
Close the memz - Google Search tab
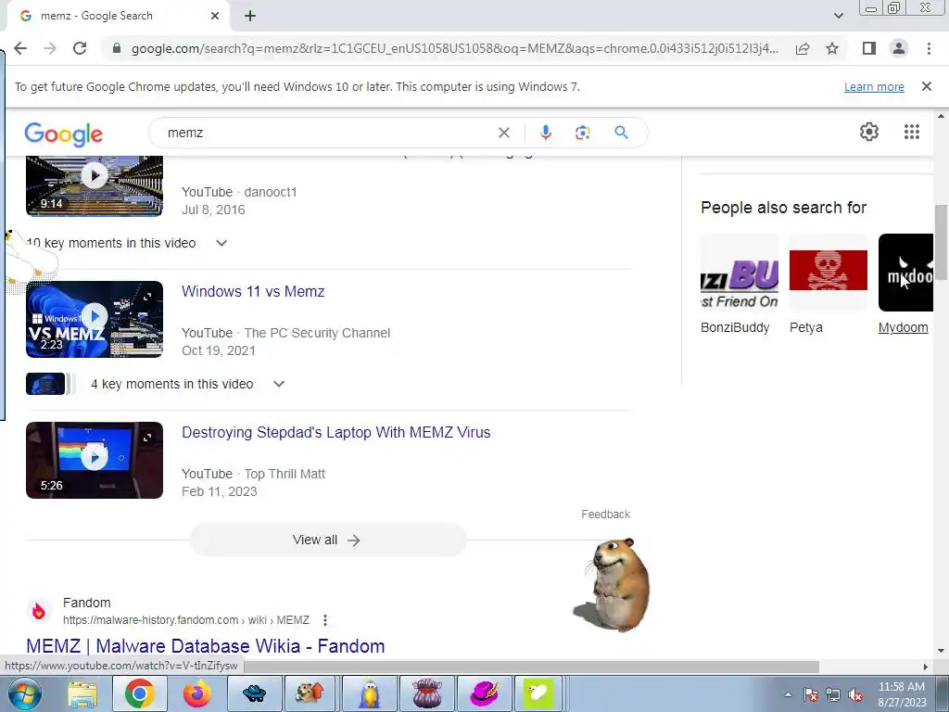pos(215,16)
